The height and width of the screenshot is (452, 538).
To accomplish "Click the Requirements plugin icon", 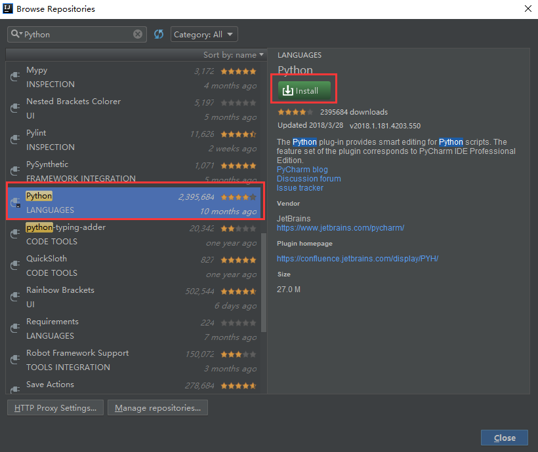I will click(15, 328).
